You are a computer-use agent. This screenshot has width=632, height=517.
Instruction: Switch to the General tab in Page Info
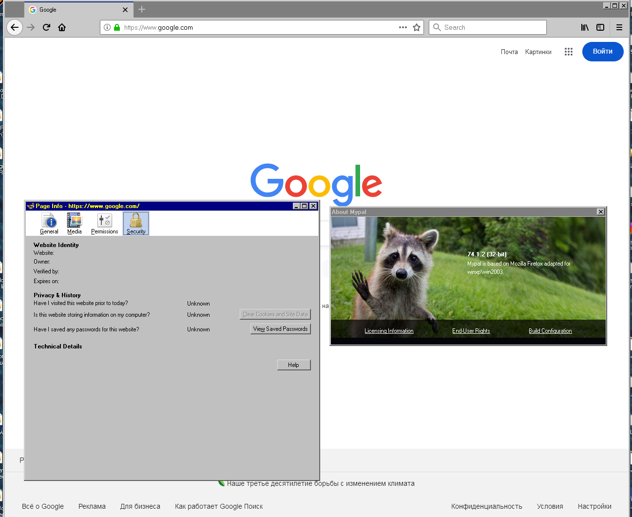coord(49,224)
